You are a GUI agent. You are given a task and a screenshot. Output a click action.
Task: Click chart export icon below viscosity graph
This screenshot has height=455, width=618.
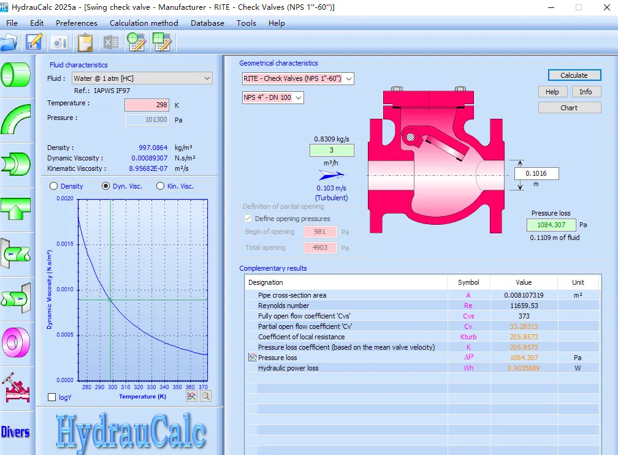click(191, 396)
